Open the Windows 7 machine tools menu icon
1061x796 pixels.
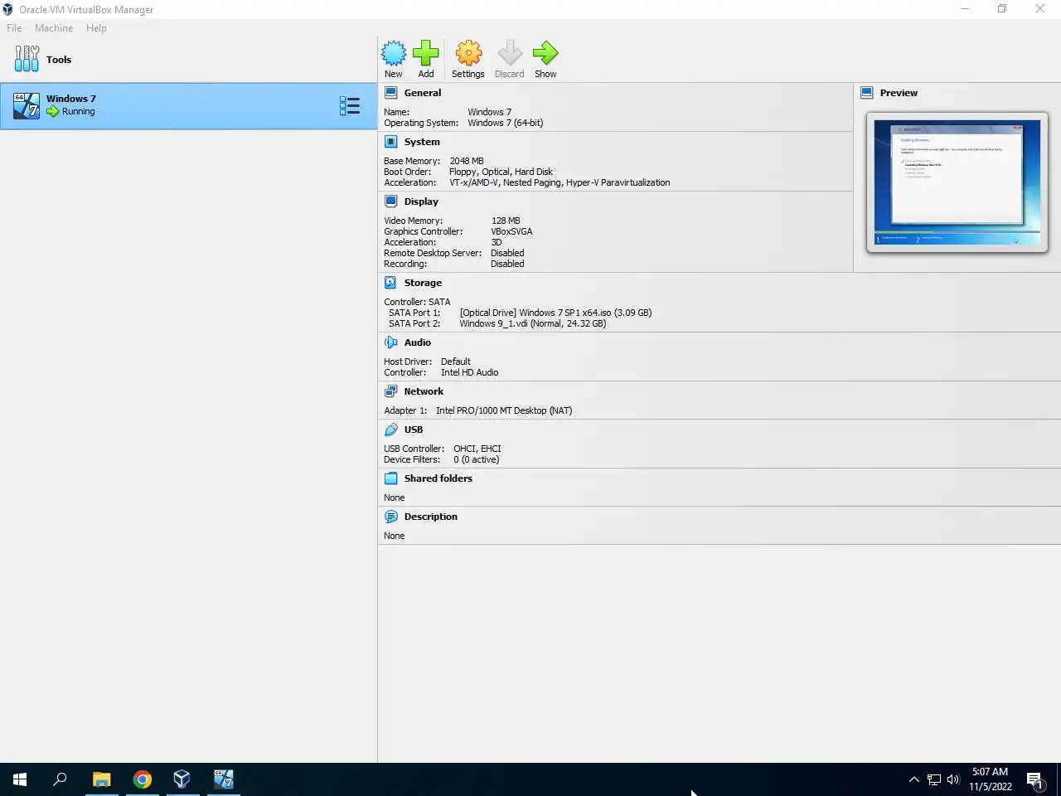click(x=350, y=105)
